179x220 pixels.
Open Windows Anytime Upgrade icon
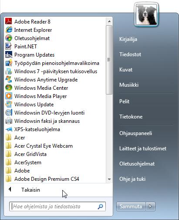coord(9,80)
